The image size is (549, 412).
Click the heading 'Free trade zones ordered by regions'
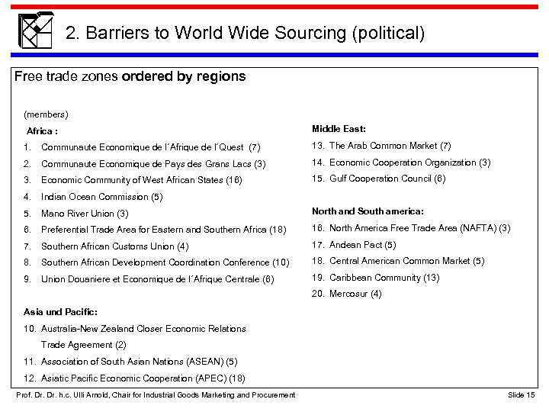point(130,77)
